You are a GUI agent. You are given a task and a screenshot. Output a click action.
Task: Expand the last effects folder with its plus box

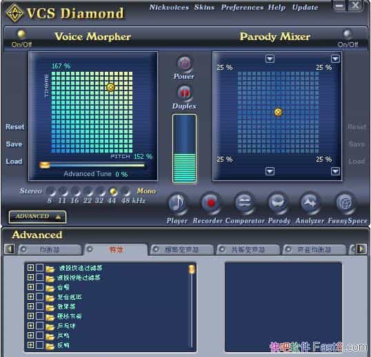pos(30,345)
